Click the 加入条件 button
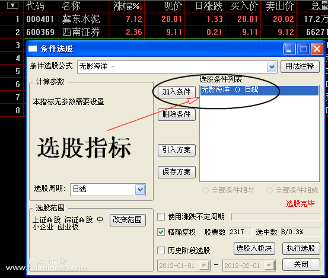The image size is (328, 278). tap(177, 92)
